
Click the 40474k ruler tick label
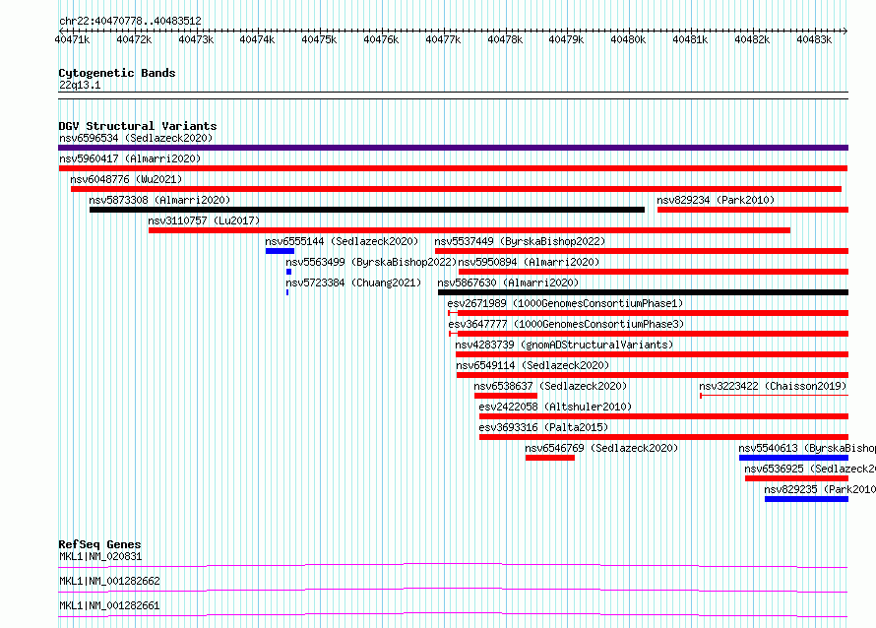[257, 39]
